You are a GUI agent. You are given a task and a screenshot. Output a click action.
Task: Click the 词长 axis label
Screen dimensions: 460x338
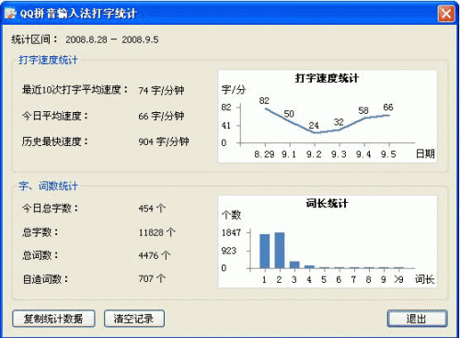[x=425, y=279]
